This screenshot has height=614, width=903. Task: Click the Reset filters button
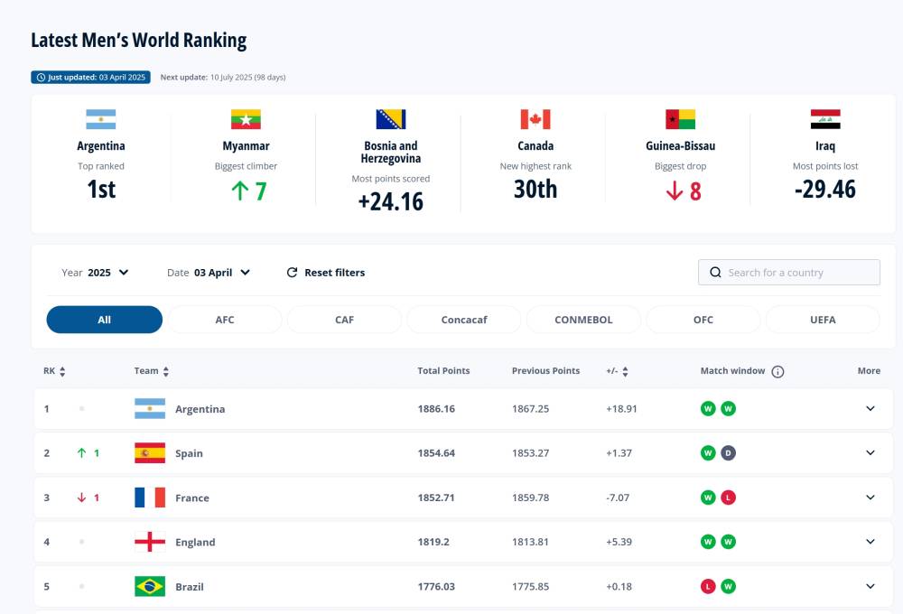tap(326, 273)
